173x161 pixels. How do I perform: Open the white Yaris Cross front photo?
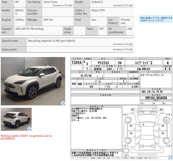click(x=33, y=81)
